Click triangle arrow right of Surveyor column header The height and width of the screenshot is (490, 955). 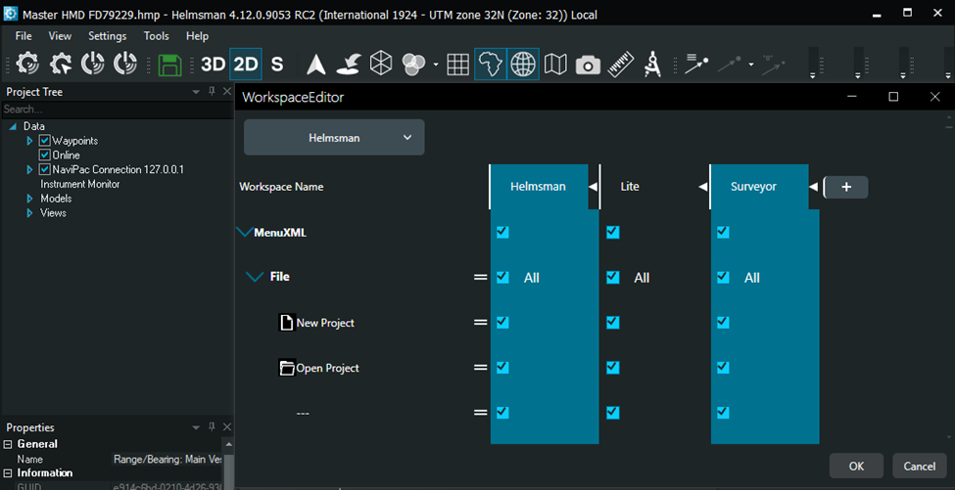pyautogui.click(x=813, y=187)
